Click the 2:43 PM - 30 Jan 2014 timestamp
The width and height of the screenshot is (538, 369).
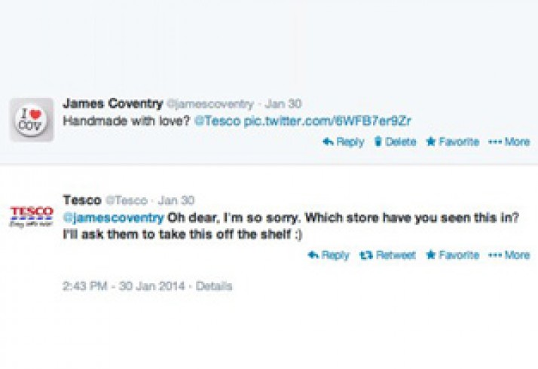pyautogui.click(x=124, y=286)
